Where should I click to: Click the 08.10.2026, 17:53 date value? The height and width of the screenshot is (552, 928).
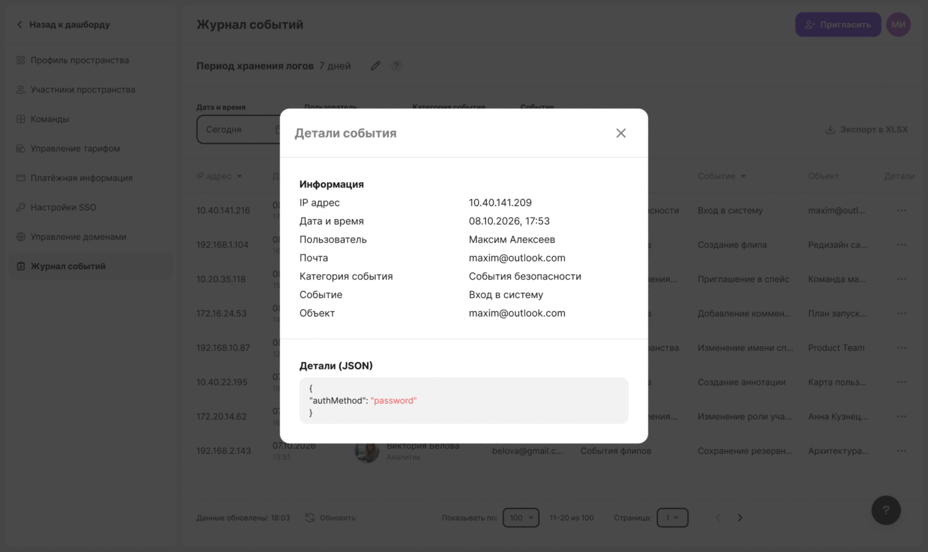[x=509, y=221]
